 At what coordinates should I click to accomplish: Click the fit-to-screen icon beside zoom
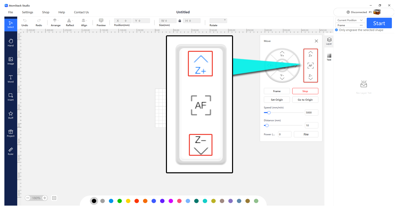click(54, 198)
